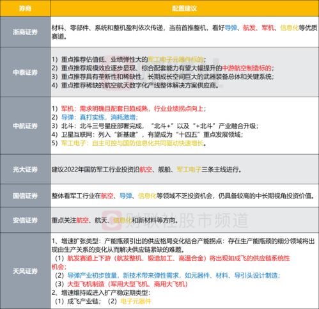The height and width of the screenshot is (309, 319).
Task: Select the 中航证券 row label
Action: coord(25,126)
